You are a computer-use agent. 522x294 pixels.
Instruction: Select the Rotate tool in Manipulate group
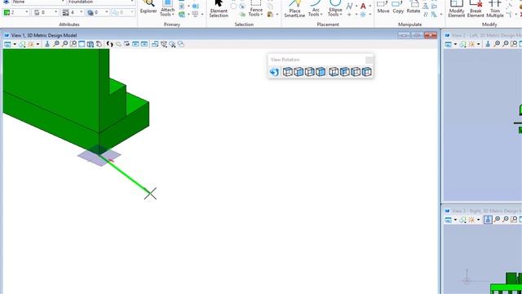(414, 7)
